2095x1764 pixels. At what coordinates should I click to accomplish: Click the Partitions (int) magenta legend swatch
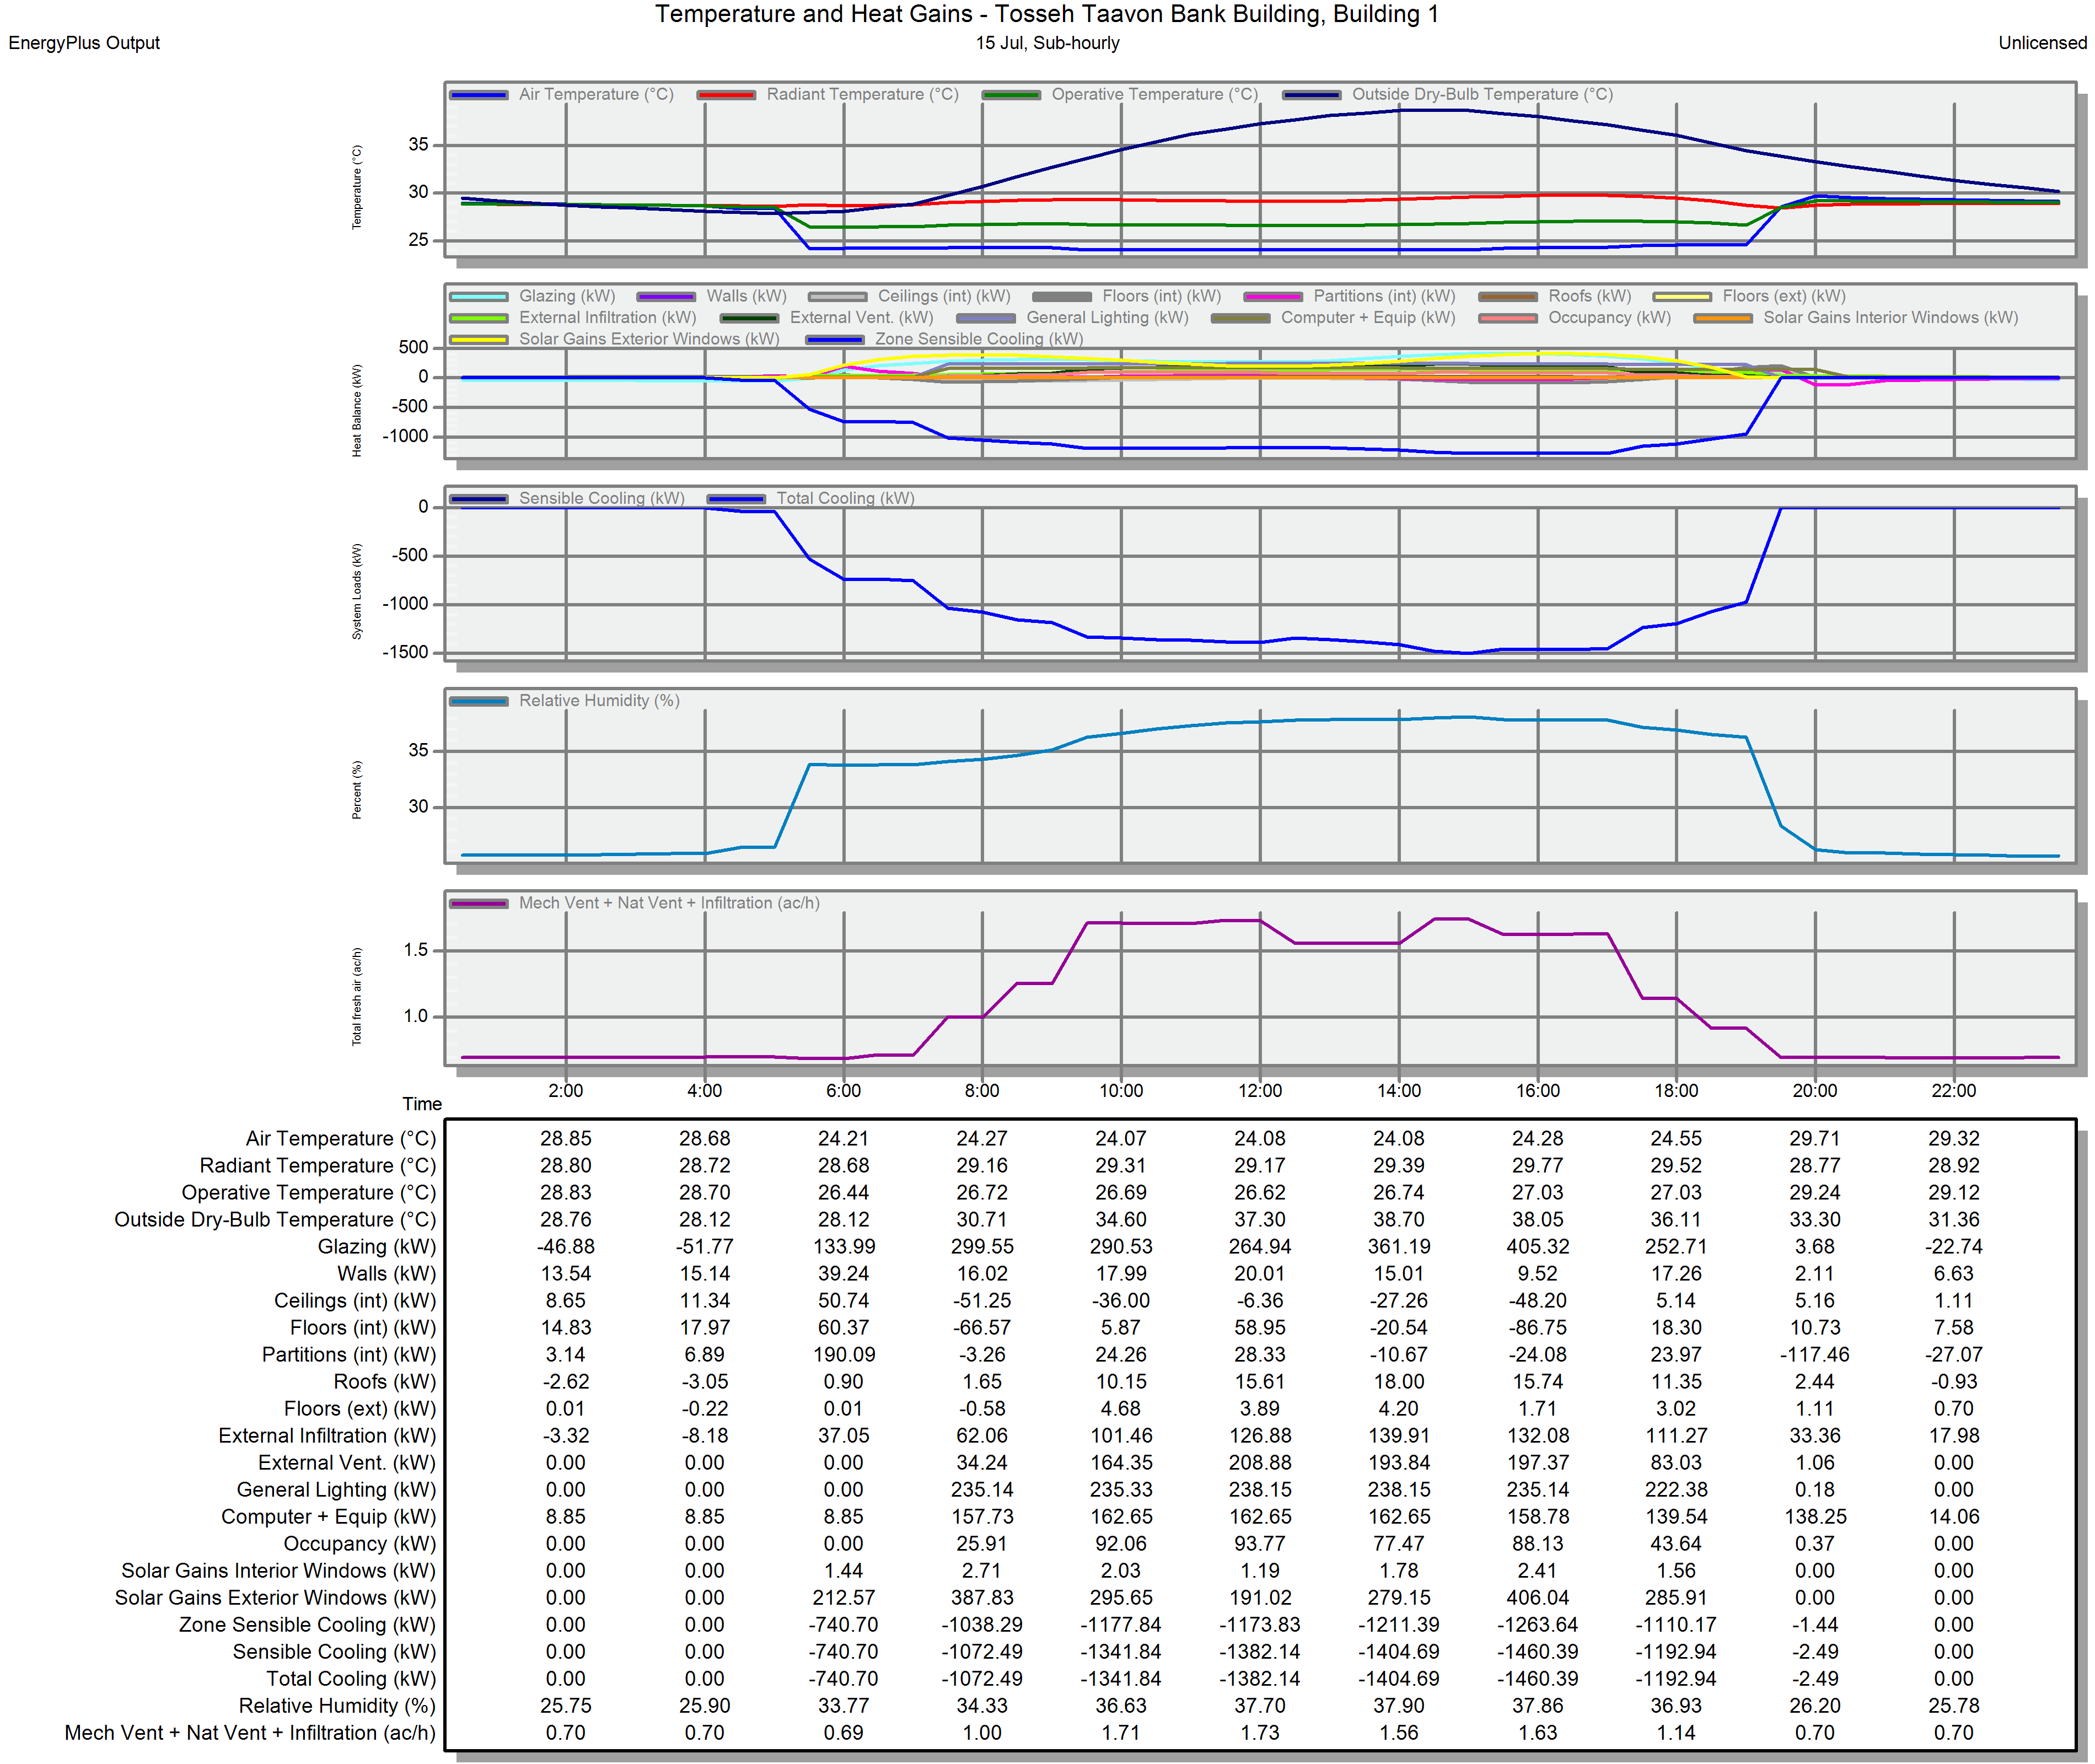coord(1273,297)
